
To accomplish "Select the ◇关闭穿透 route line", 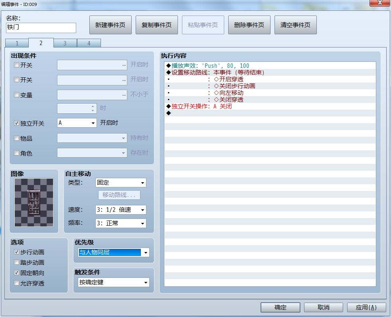I will pos(270,99).
